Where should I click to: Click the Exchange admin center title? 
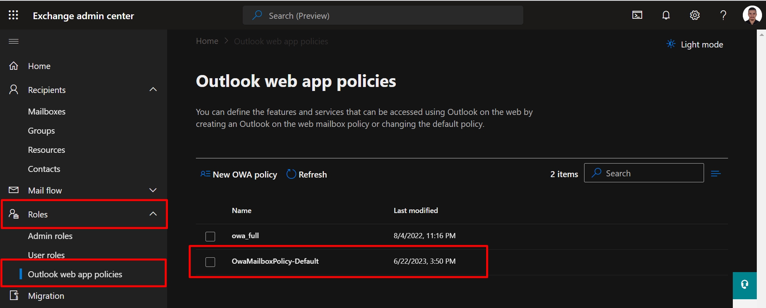83,16
